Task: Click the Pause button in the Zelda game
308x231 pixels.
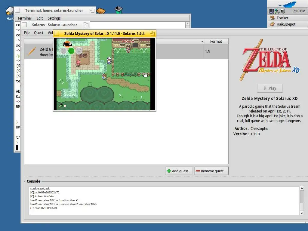Action: (67, 44)
